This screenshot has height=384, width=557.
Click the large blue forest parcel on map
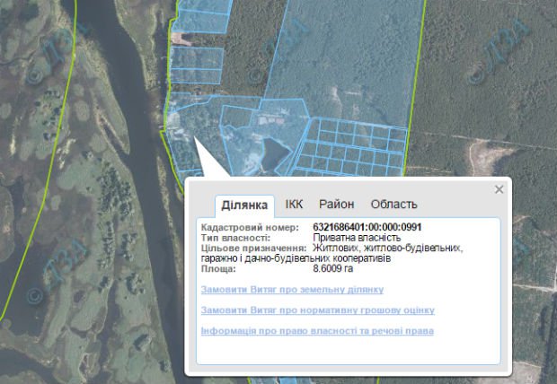click(x=341, y=54)
